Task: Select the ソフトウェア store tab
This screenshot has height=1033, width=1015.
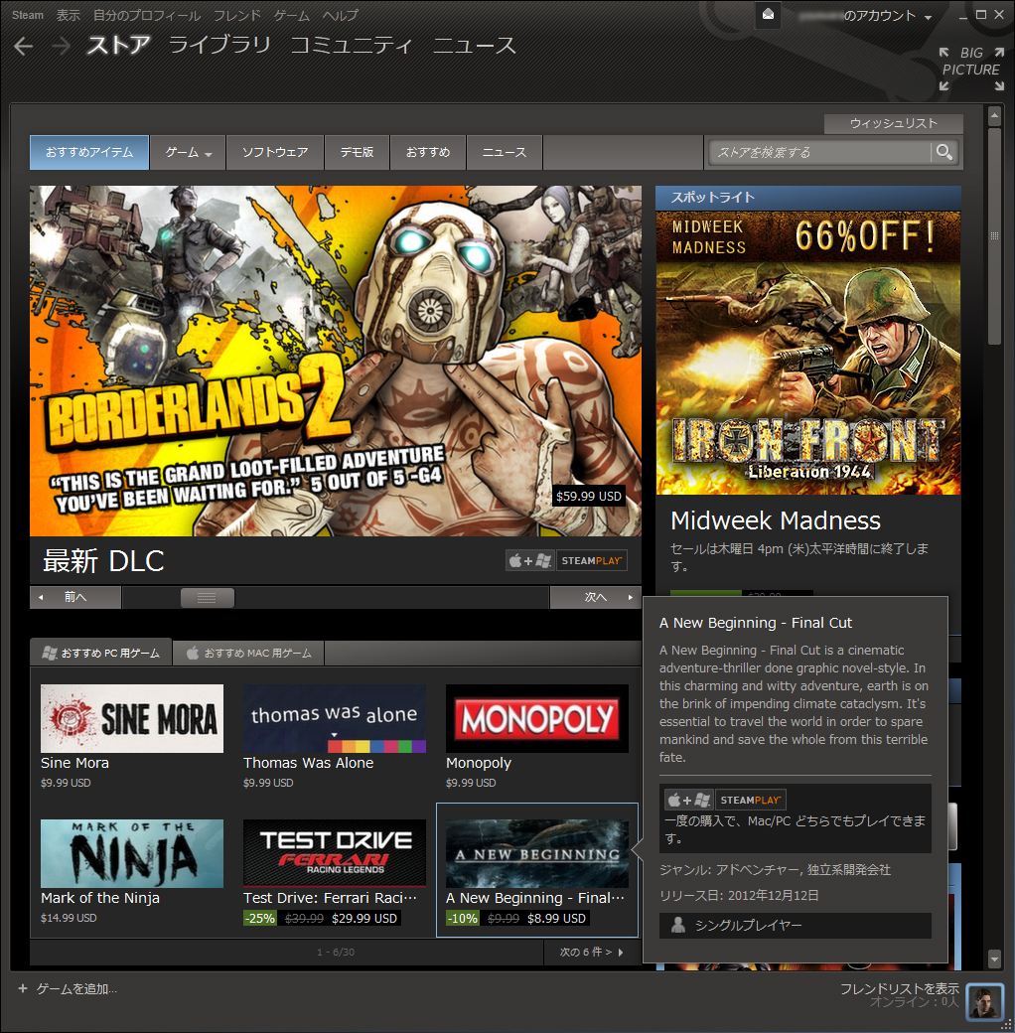Action: click(x=275, y=152)
